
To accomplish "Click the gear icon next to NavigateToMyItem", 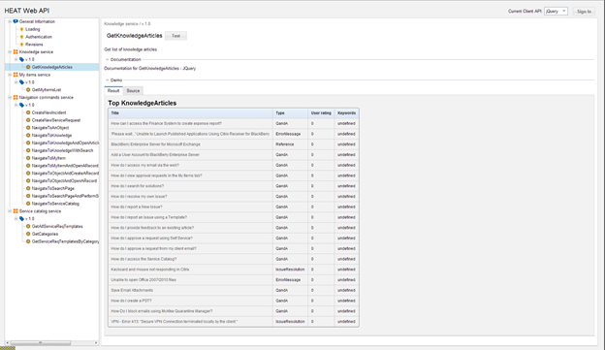I will coord(28,158).
